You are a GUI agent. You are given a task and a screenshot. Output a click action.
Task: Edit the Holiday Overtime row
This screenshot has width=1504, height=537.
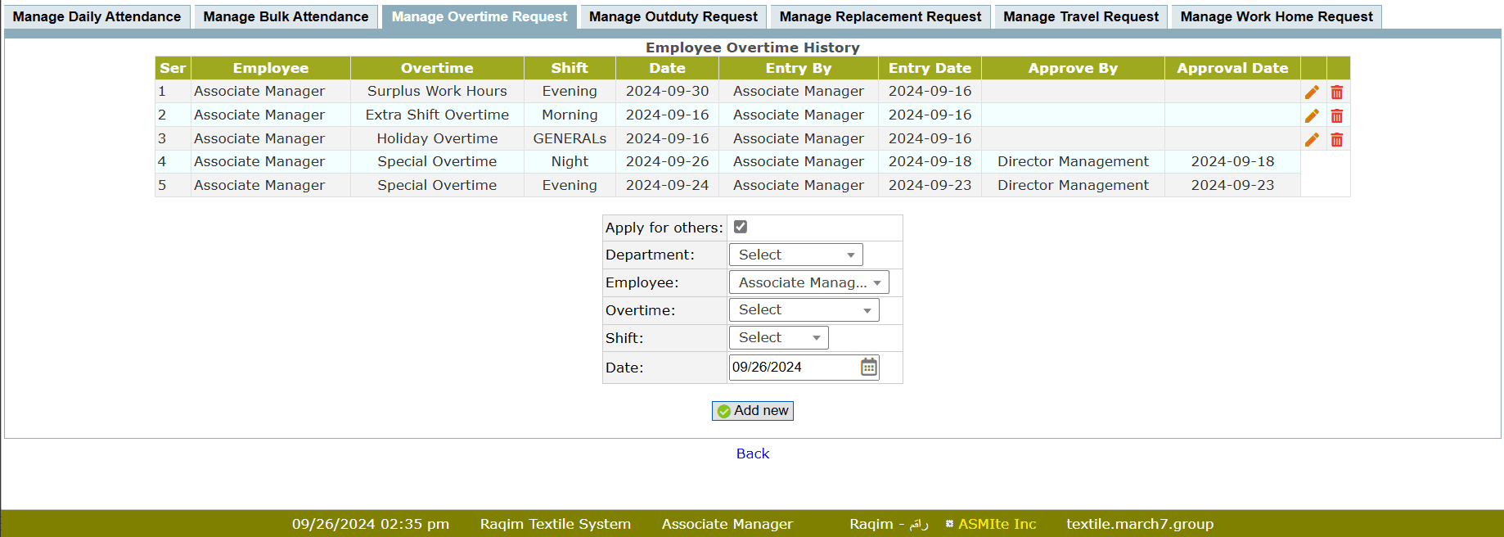pos(1312,140)
